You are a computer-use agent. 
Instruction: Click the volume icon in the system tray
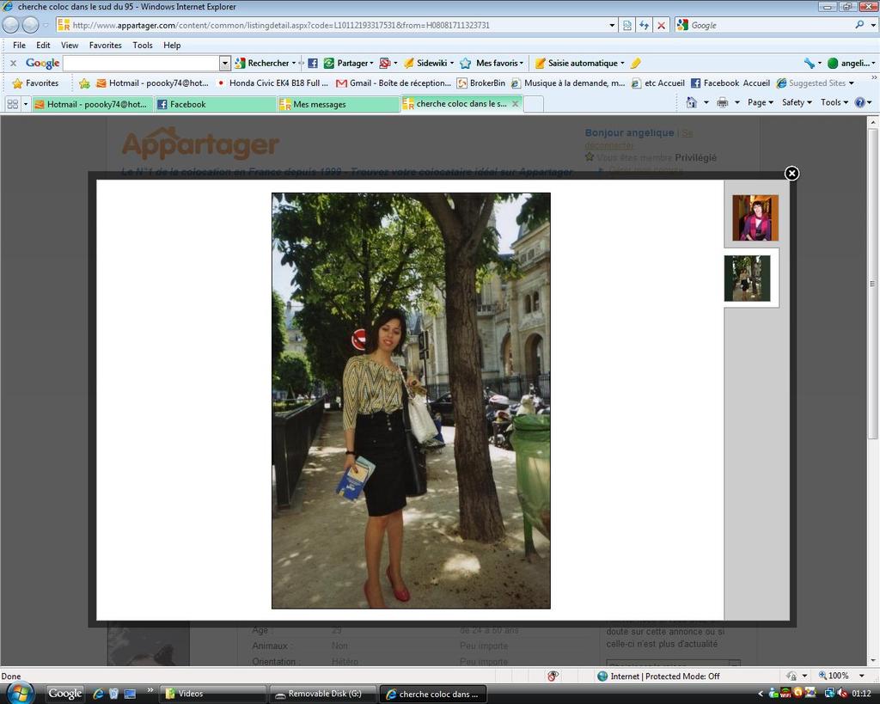pyautogui.click(x=842, y=694)
